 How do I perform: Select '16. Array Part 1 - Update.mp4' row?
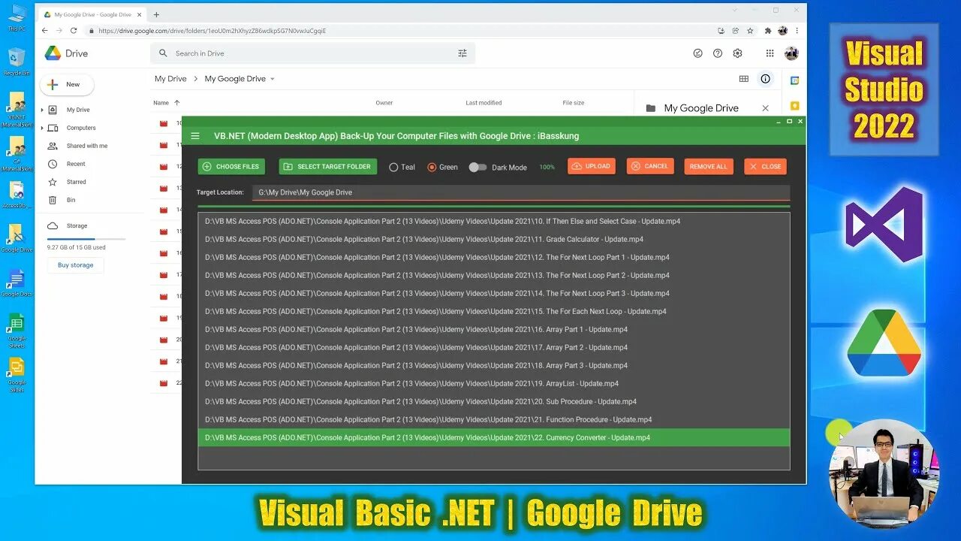[494, 330]
